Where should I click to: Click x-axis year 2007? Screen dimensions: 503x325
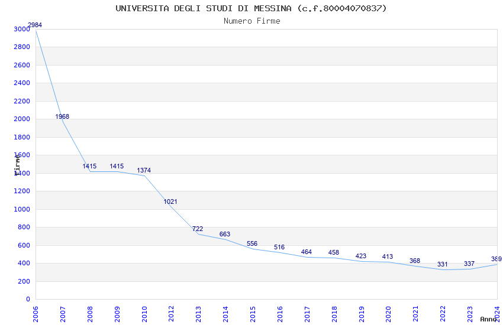(x=63, y=314)
